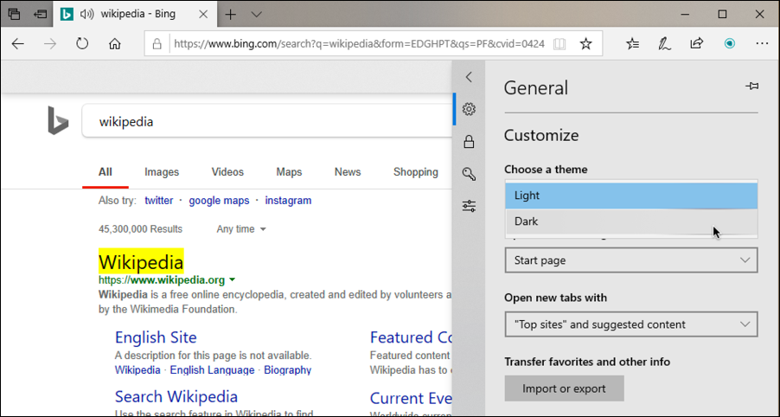Viewport: 780px width, 417px height.
Task: Open Add notes pen icon
Action: 664,44
